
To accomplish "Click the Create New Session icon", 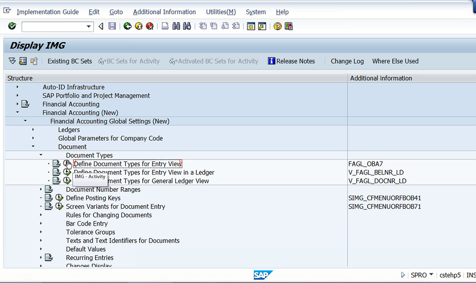I will tap(251, 26).
